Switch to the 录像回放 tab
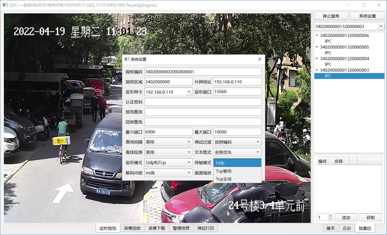The image size is (387, 235). (132, 228)
